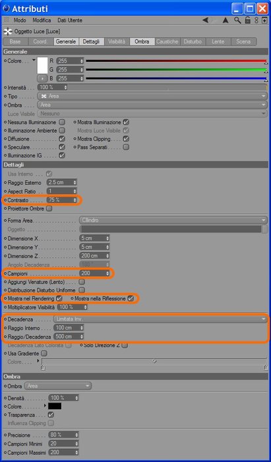Viewport: 271px width, 462px height.
Task: Toggle Mostra nel Rendering checkbox
Action: (59, 298)
